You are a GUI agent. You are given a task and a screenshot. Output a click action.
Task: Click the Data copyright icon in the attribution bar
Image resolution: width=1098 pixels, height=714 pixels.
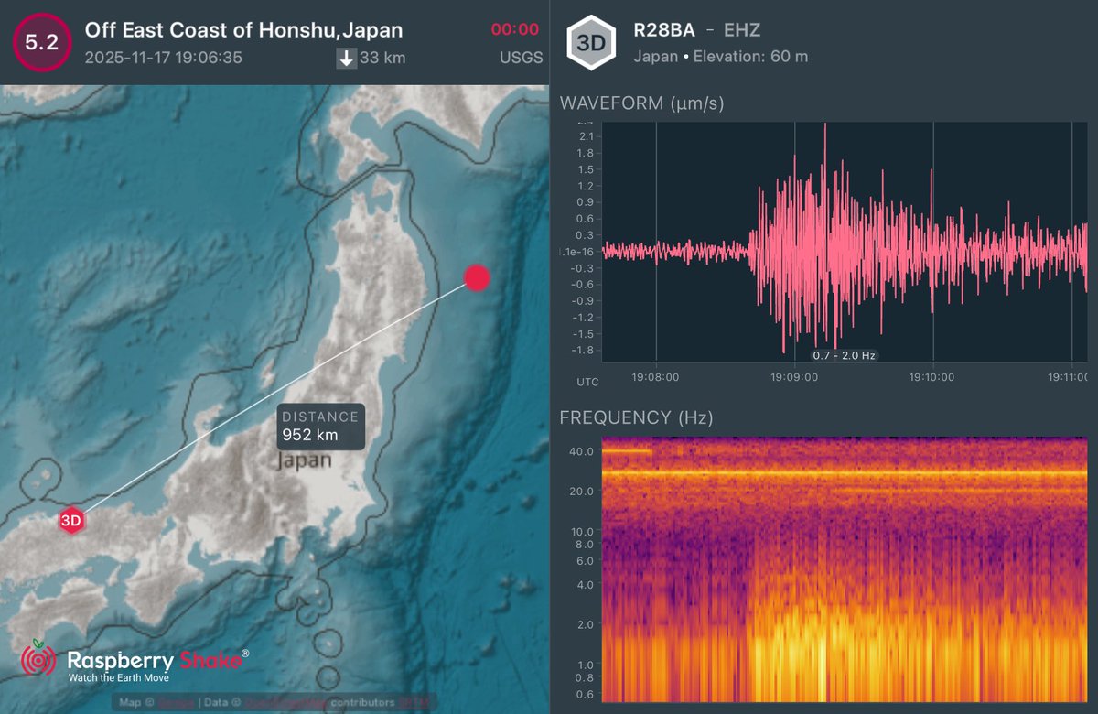235,701
